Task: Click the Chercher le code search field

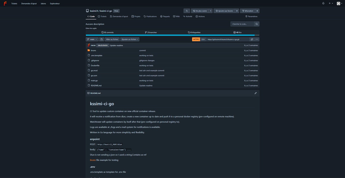Action: coord(242,24)
